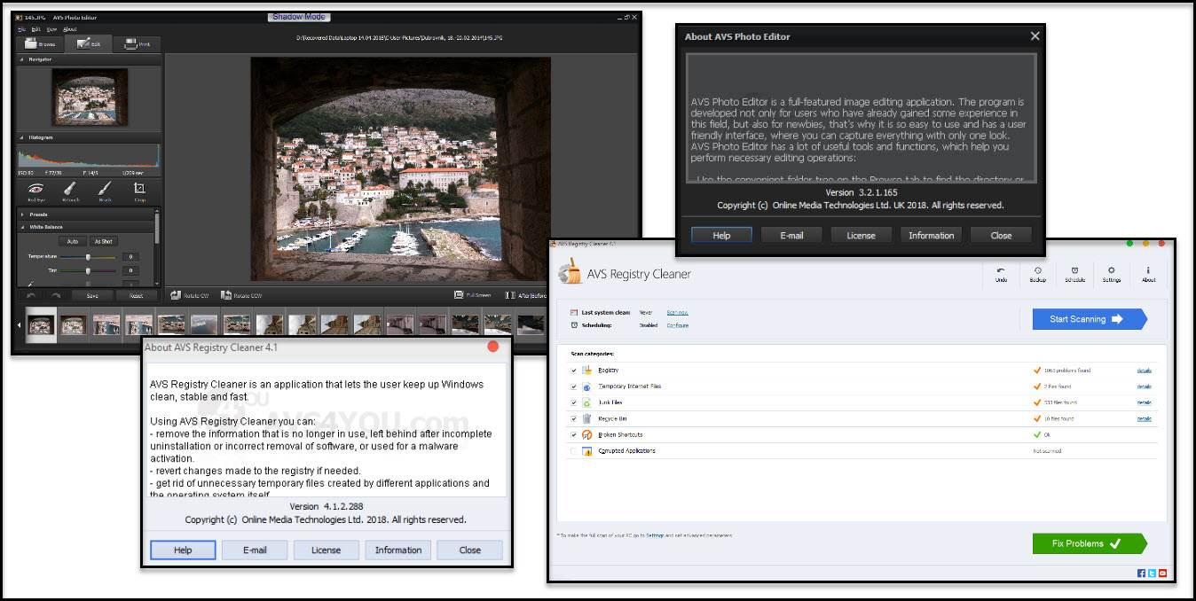Click the Rotate CW icon
1196x601 pixels.
[x=174, y=295]
